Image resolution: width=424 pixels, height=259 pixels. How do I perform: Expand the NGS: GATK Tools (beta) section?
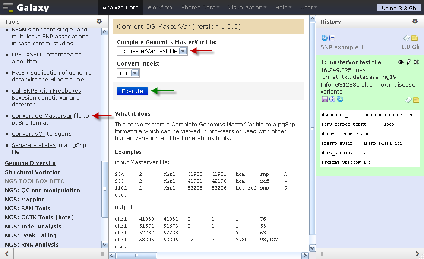pos(39,218)
